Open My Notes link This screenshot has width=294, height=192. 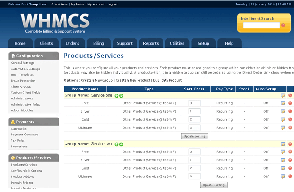coord(78,4)
